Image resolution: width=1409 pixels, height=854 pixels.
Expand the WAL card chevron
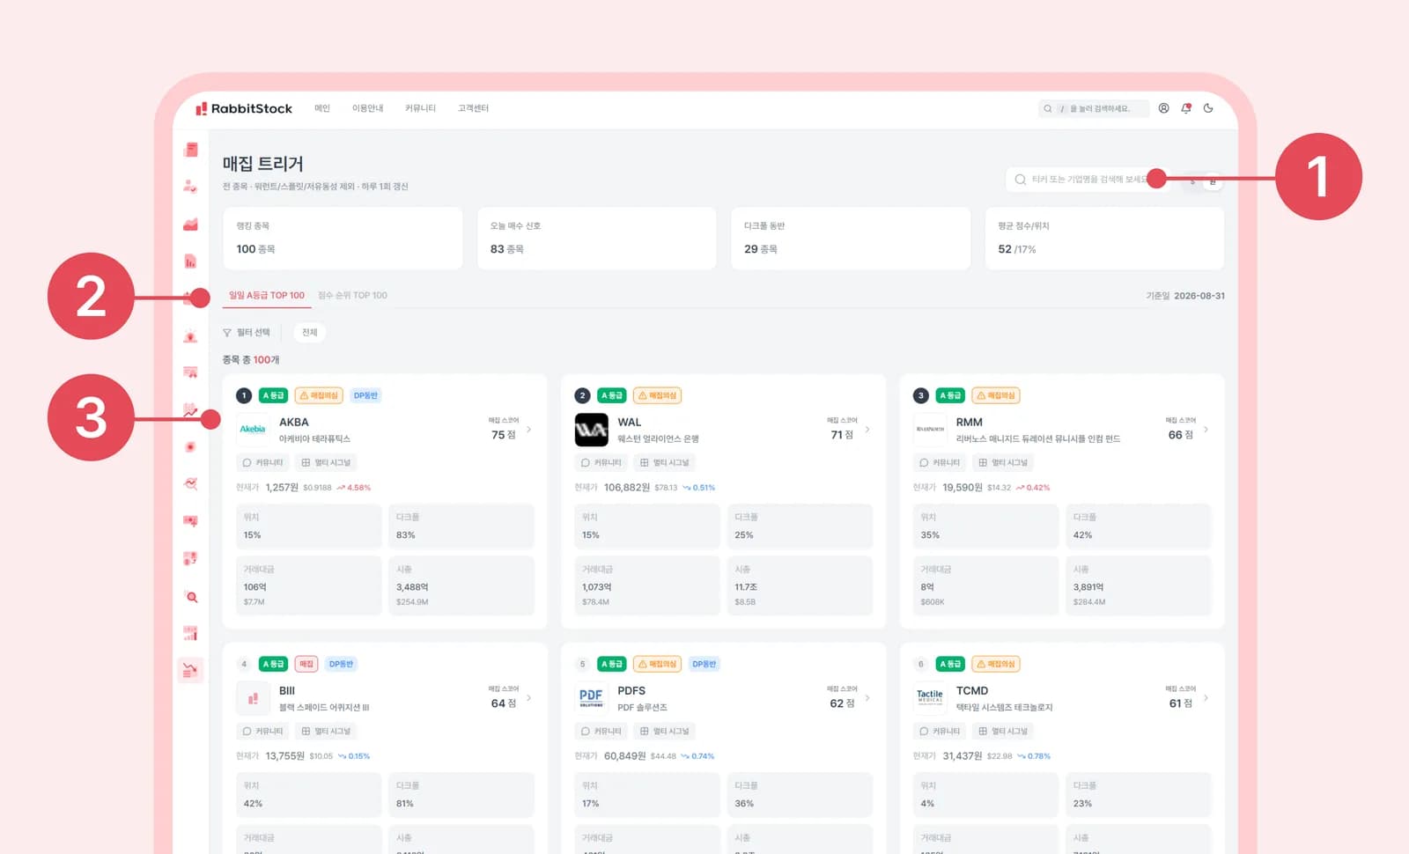867,430
